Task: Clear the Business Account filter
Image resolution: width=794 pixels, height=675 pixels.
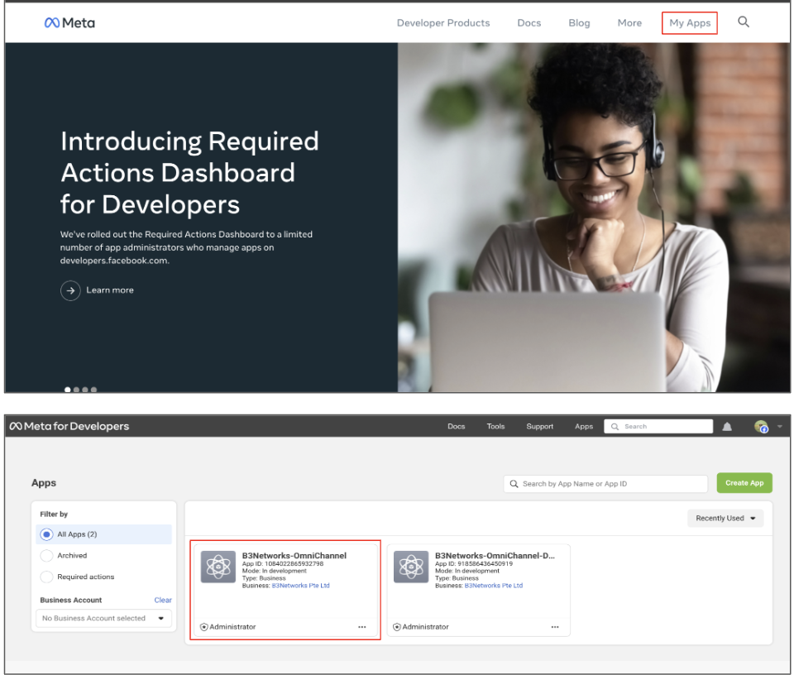Action: click(163, 600)
